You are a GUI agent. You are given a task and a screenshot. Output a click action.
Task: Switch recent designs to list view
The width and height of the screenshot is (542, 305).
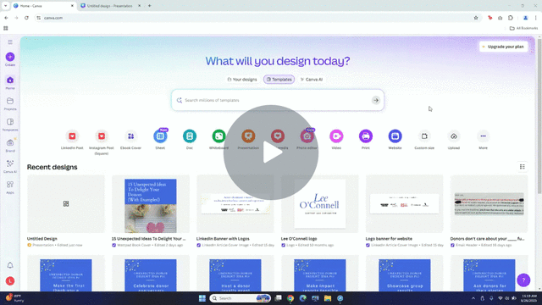pos(523,167)
